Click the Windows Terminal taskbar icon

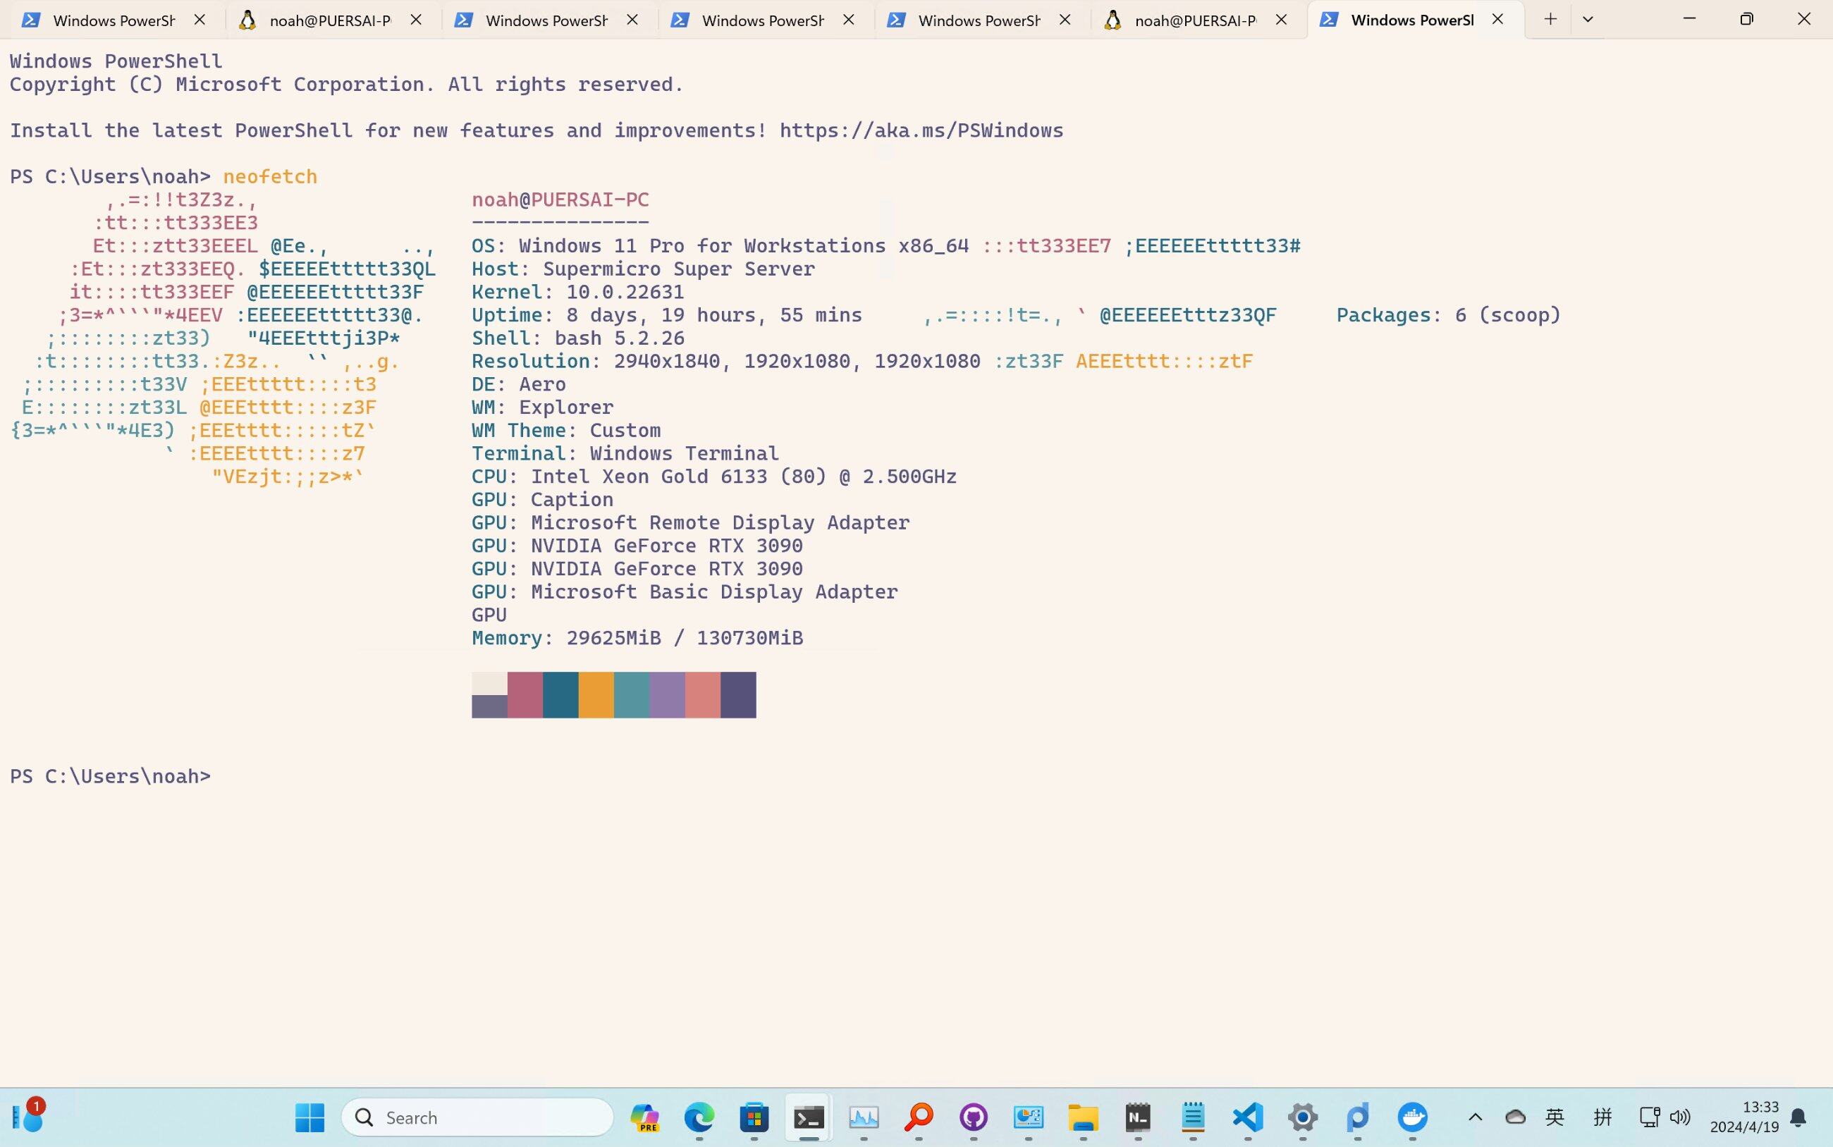809,1117
